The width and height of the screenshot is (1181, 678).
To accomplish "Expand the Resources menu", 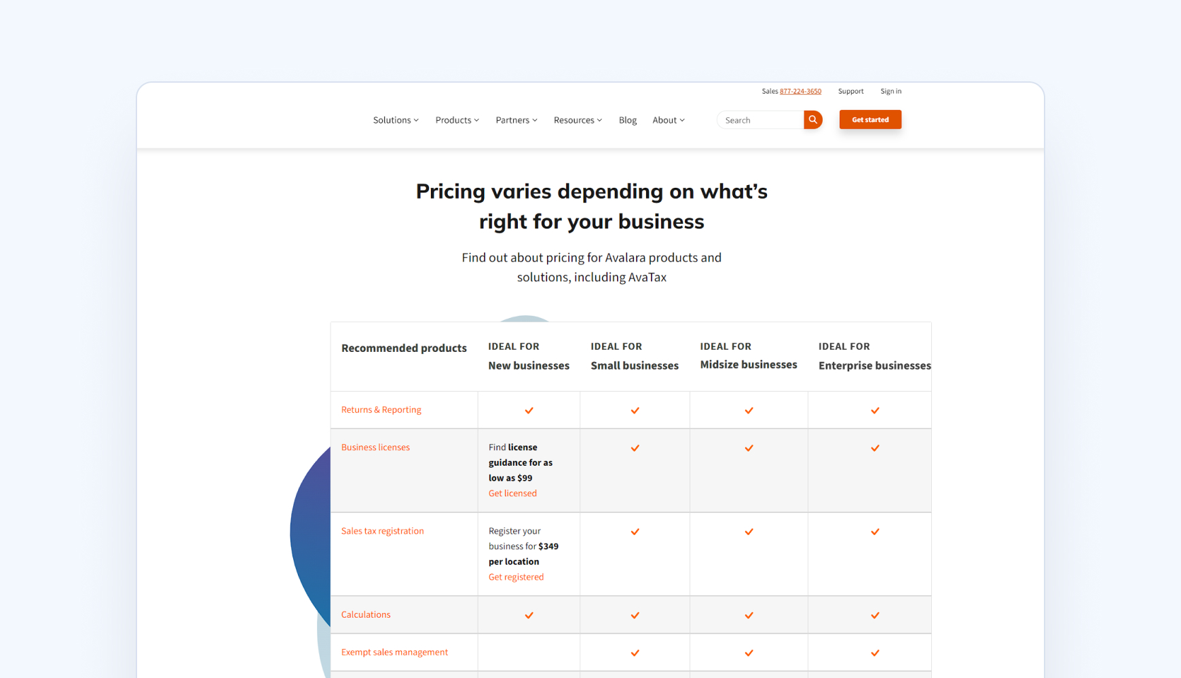I will coord(578,120).
